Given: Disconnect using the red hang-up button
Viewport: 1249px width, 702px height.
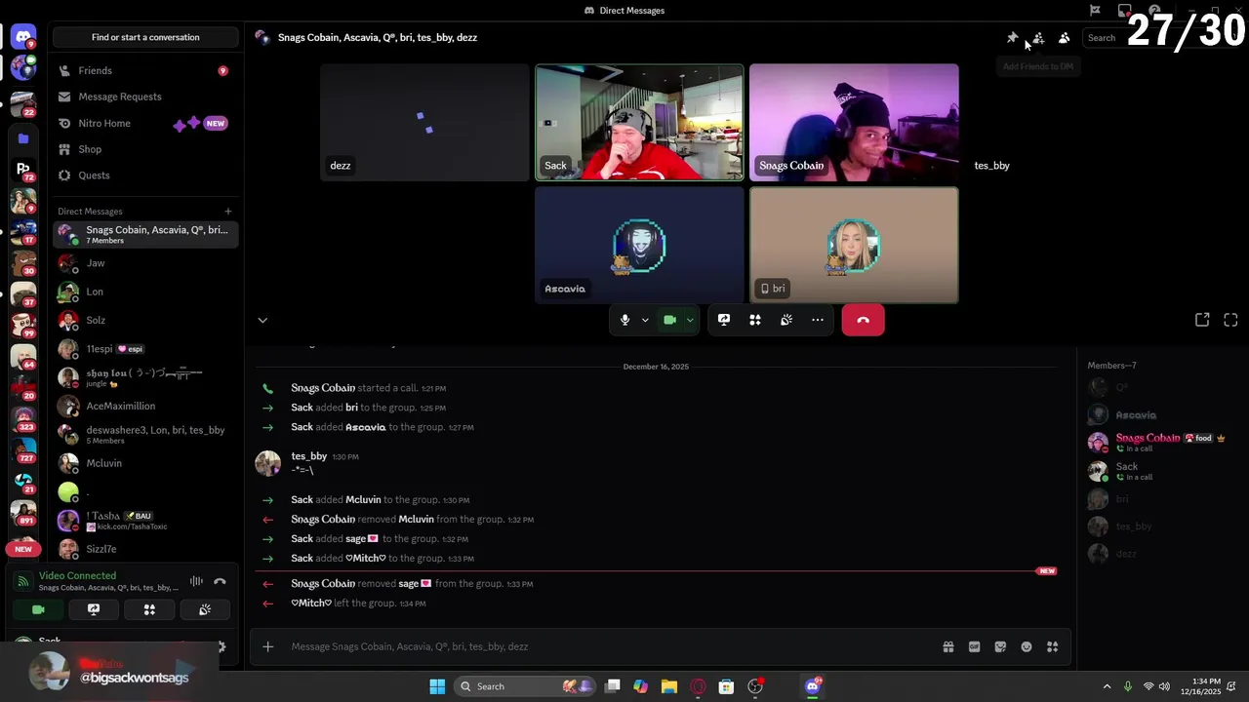Looking at the screenshot, I should coord(863,320).
